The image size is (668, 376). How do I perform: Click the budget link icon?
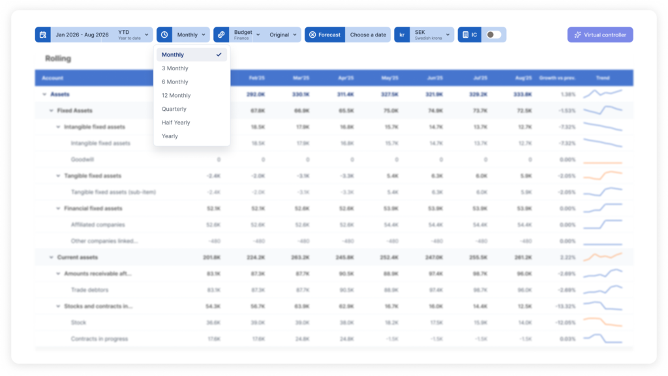tap(221, 35)
